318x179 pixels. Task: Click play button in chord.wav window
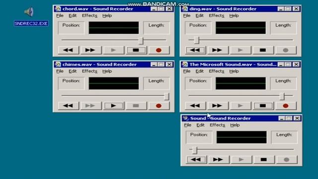point(113,50)
